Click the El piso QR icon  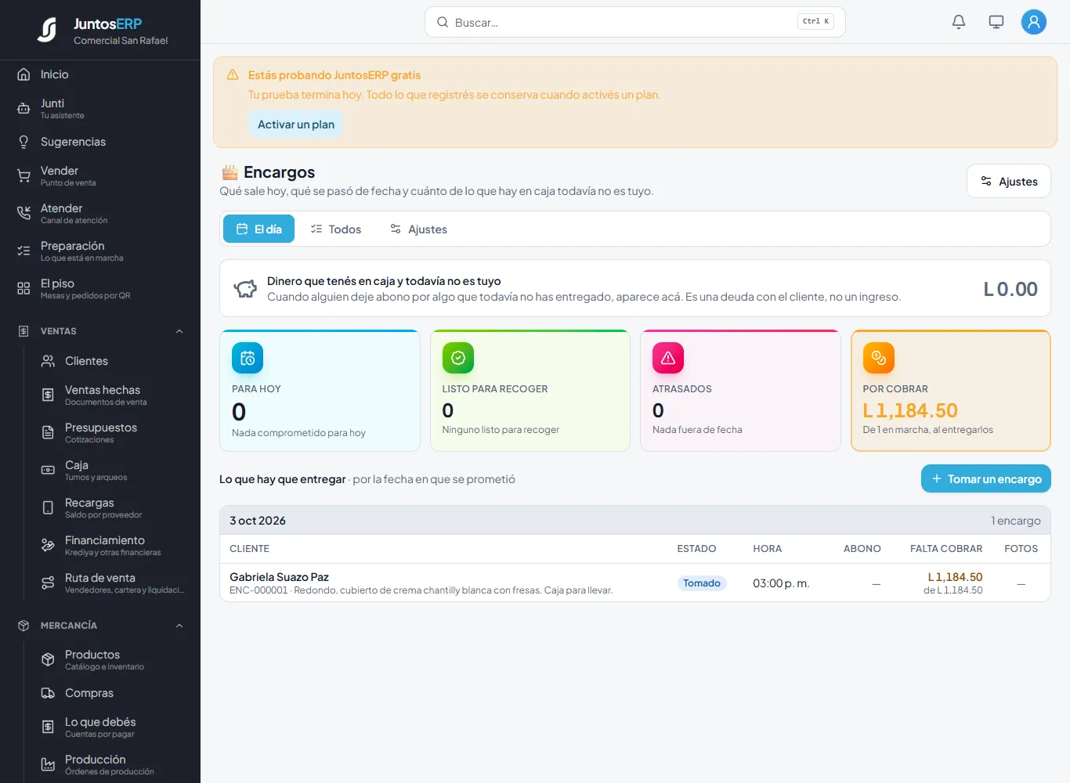click(23, 289)
